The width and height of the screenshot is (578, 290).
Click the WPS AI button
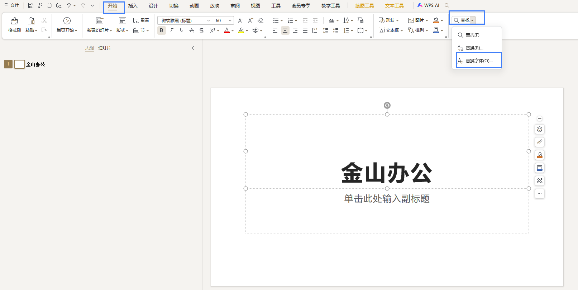[x=428, y=5]
